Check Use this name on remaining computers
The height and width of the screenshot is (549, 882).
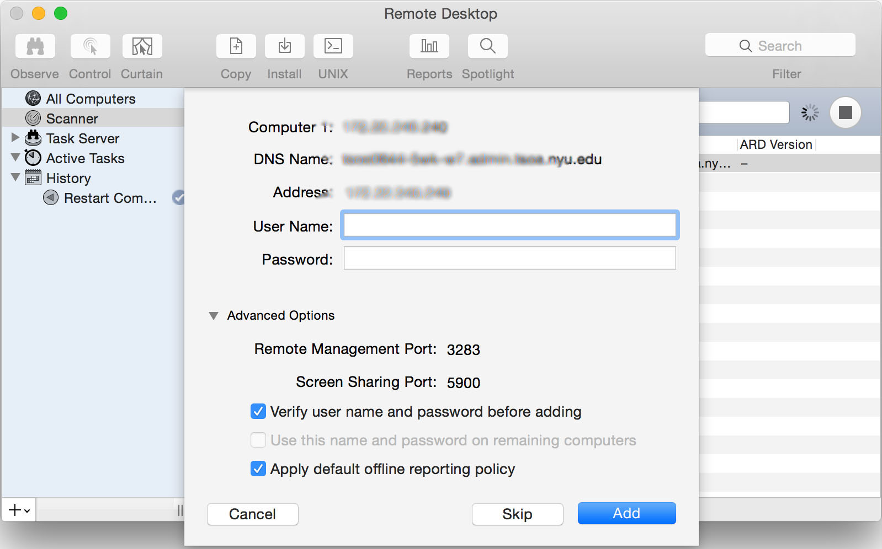tap(258, 440)
